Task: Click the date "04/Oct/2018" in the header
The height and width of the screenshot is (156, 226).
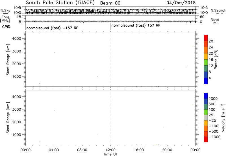Action: pos(181,3)
